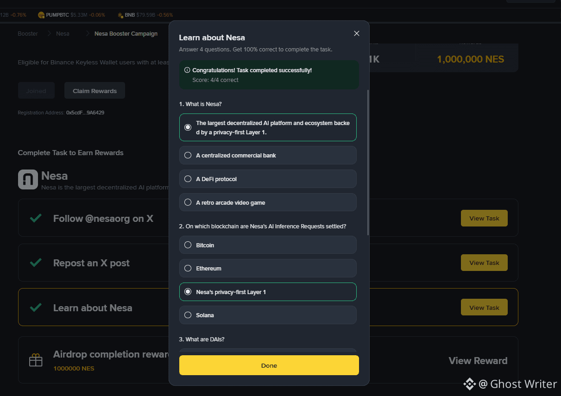
Task: Click checkmark next to Repost an X post
Action: point(36,263)
